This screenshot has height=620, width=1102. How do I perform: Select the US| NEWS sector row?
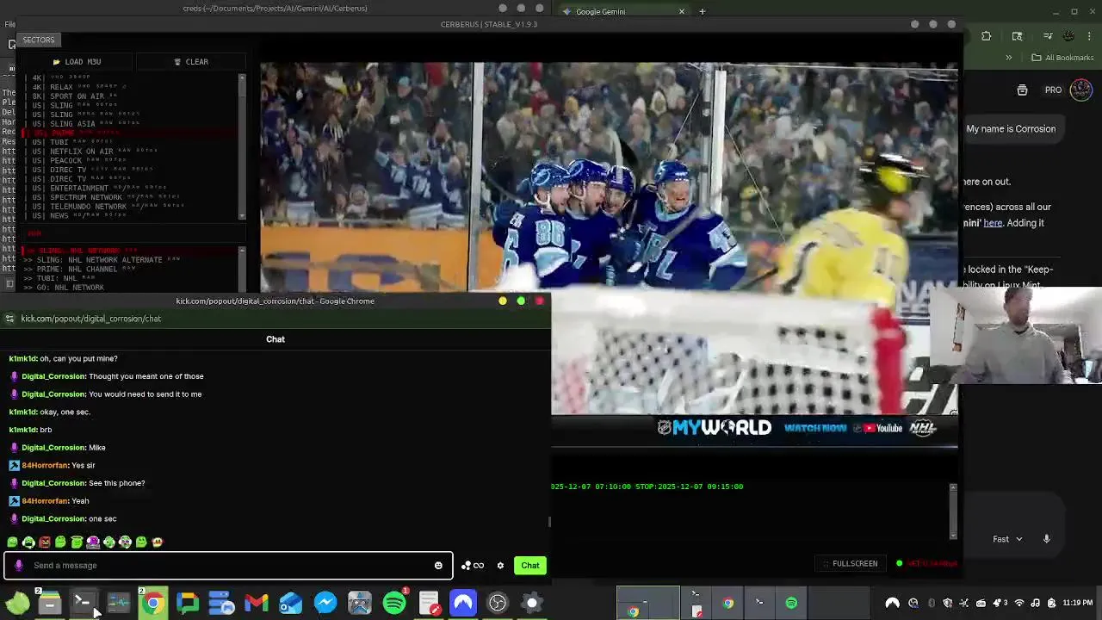point(129,215)
